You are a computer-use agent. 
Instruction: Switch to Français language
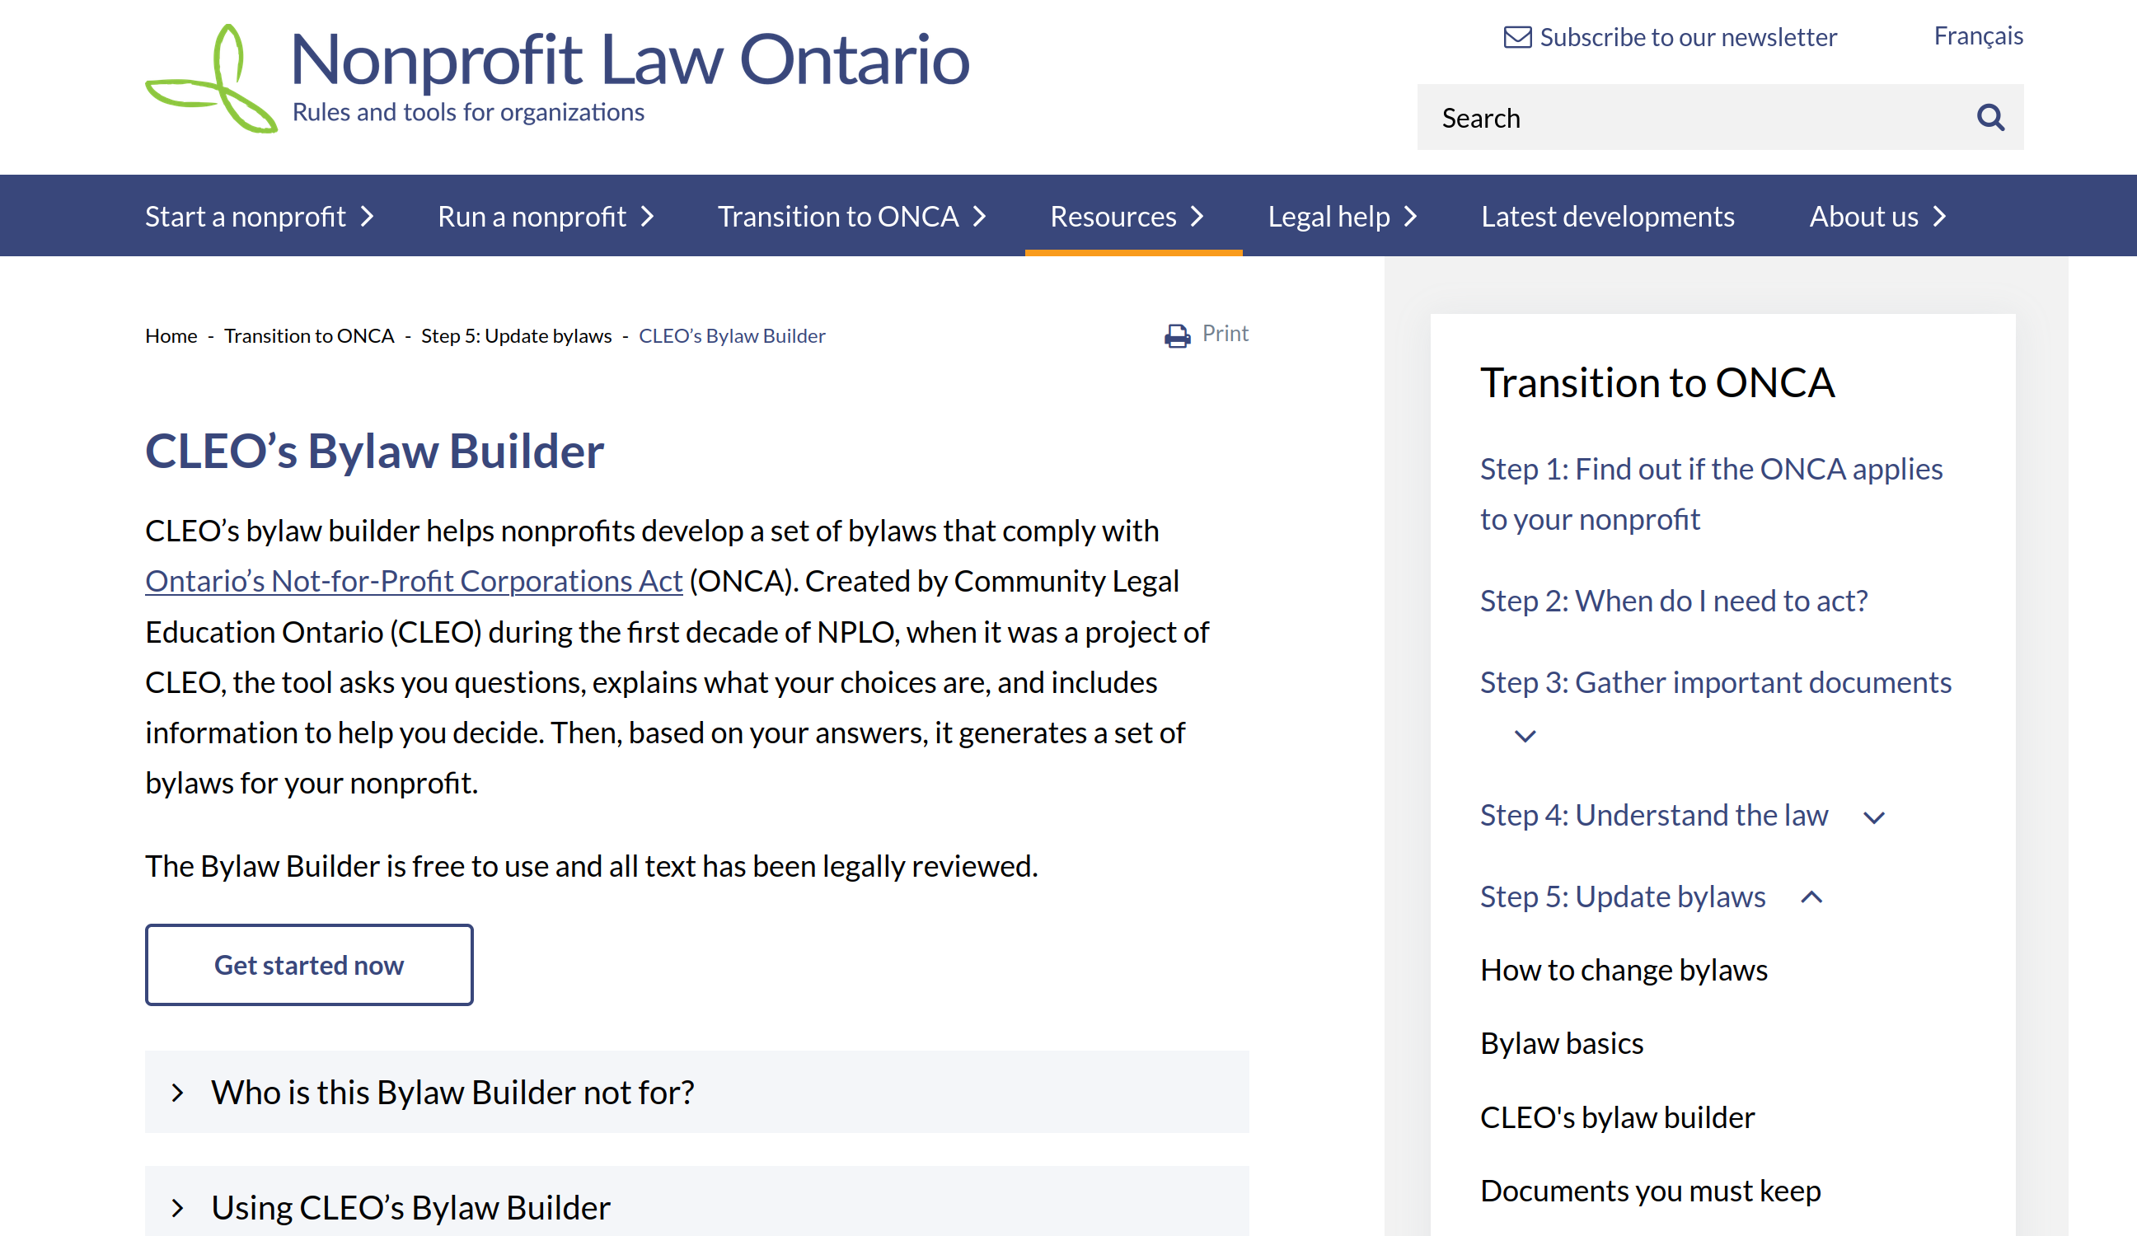(1978, 36)
